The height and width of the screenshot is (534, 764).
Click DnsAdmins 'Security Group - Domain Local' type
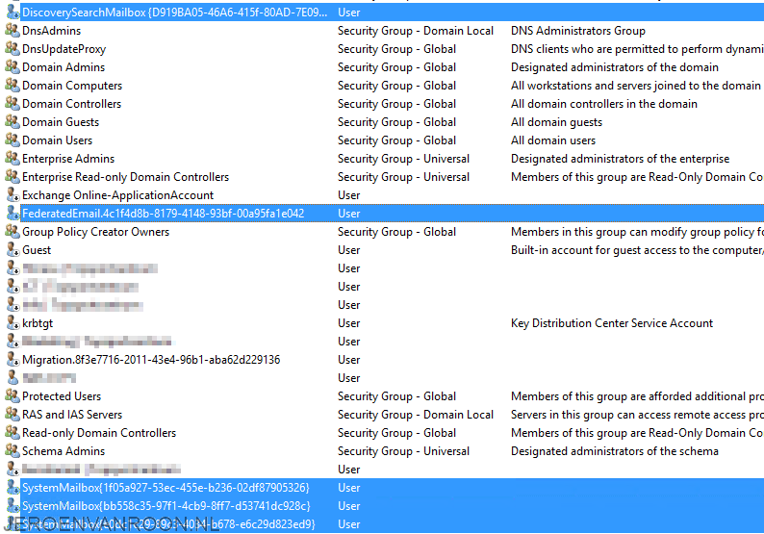[415, 30]
